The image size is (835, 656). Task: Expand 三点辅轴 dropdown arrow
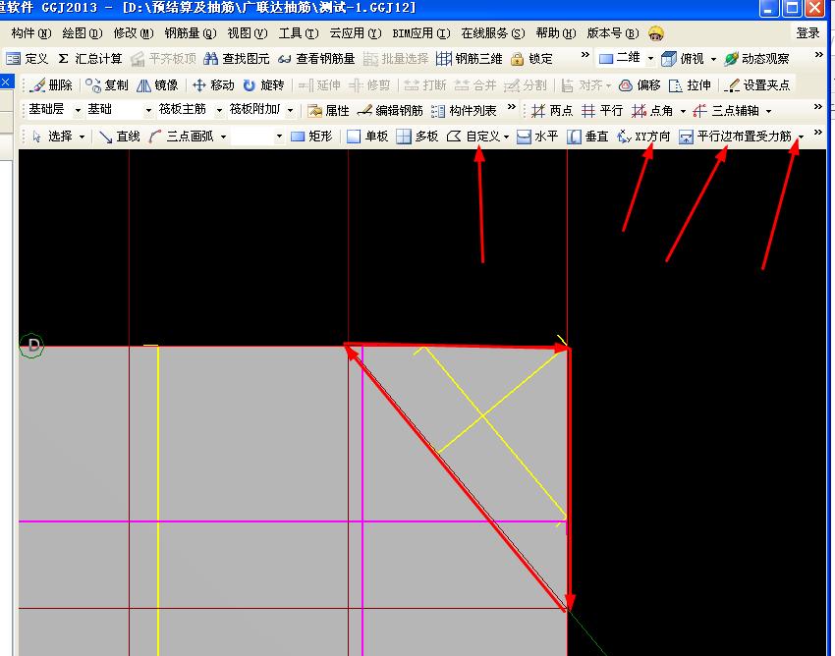tap(768, 111)
